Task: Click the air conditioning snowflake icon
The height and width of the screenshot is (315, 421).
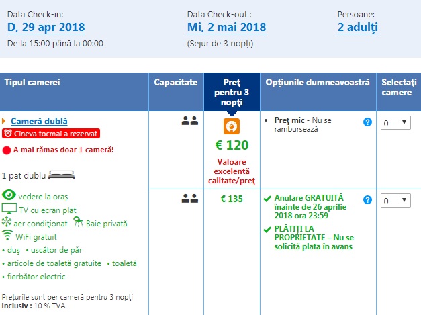Action: pos(7,222)
